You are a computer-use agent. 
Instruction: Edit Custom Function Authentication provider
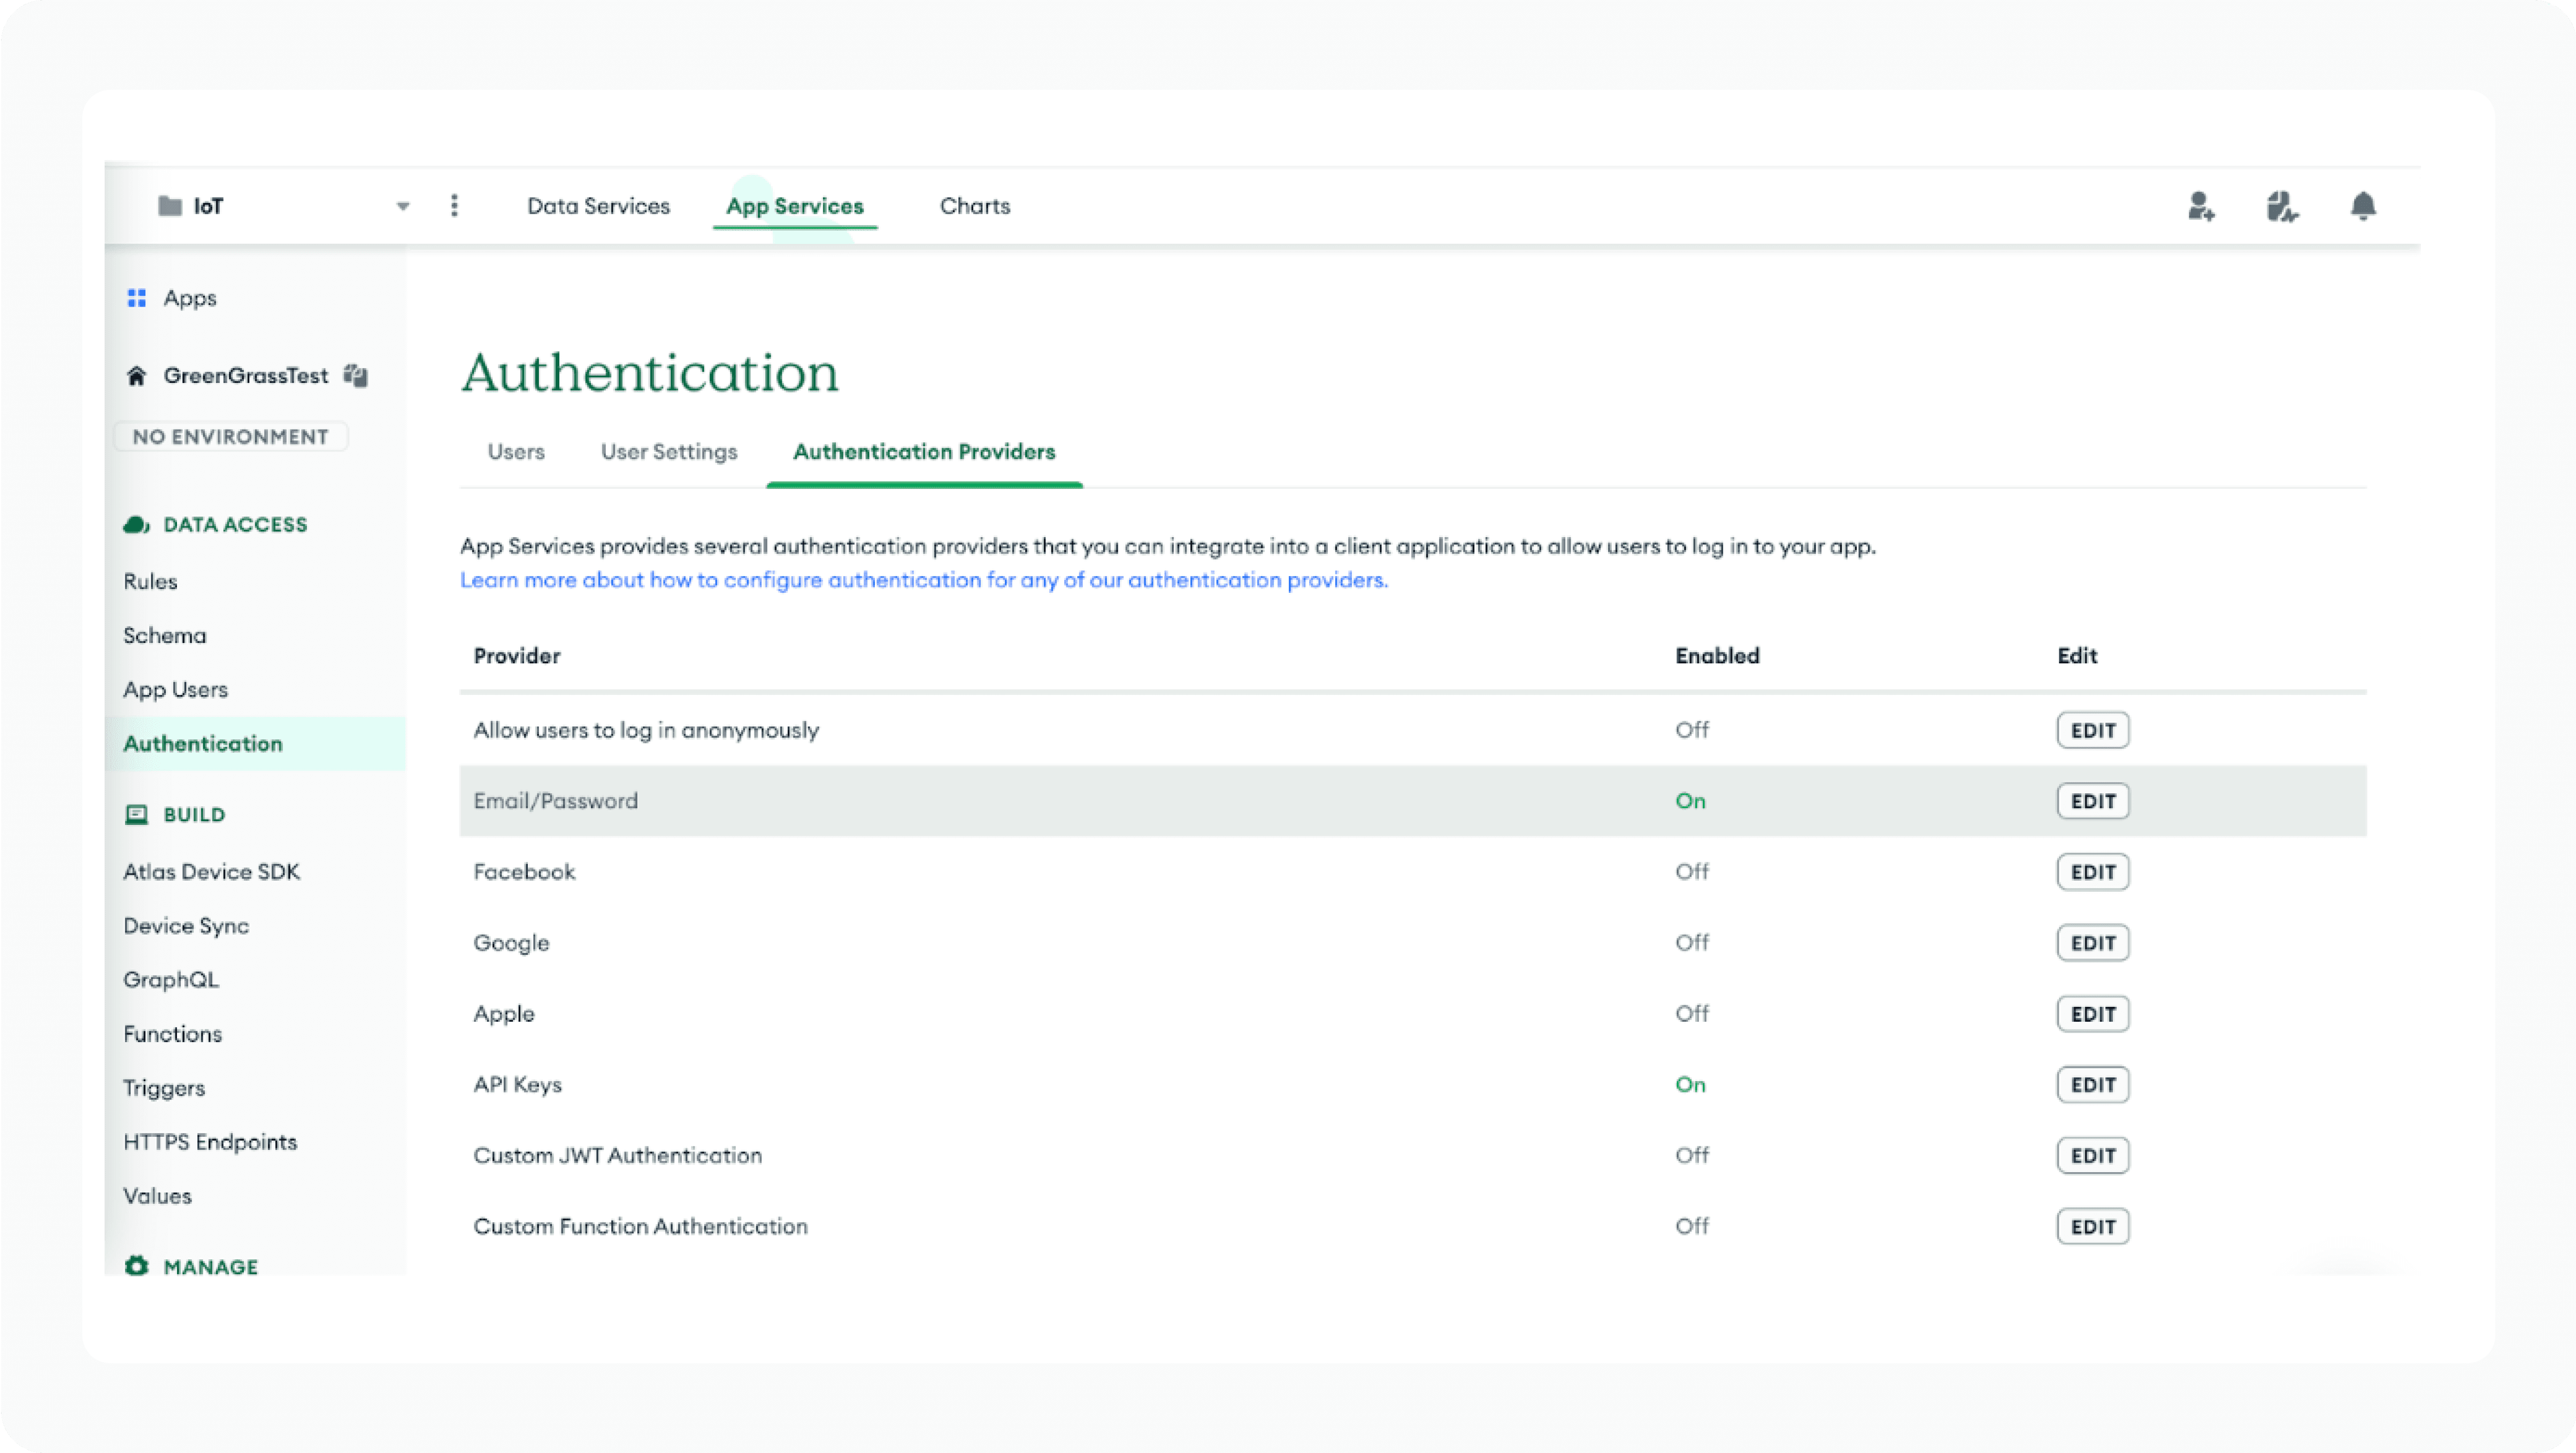pos(2093,1227)
